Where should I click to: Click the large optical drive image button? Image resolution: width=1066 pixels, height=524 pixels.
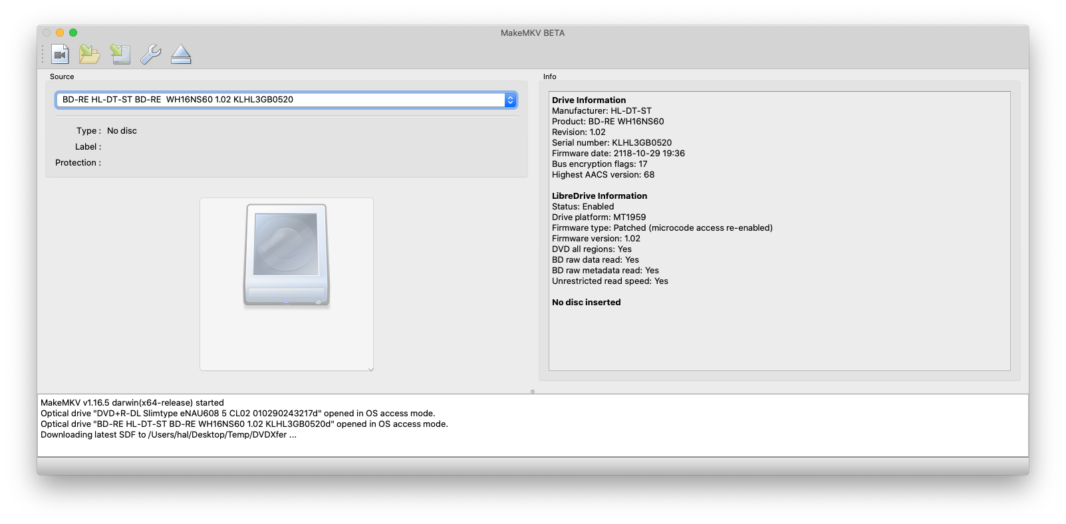287,284
